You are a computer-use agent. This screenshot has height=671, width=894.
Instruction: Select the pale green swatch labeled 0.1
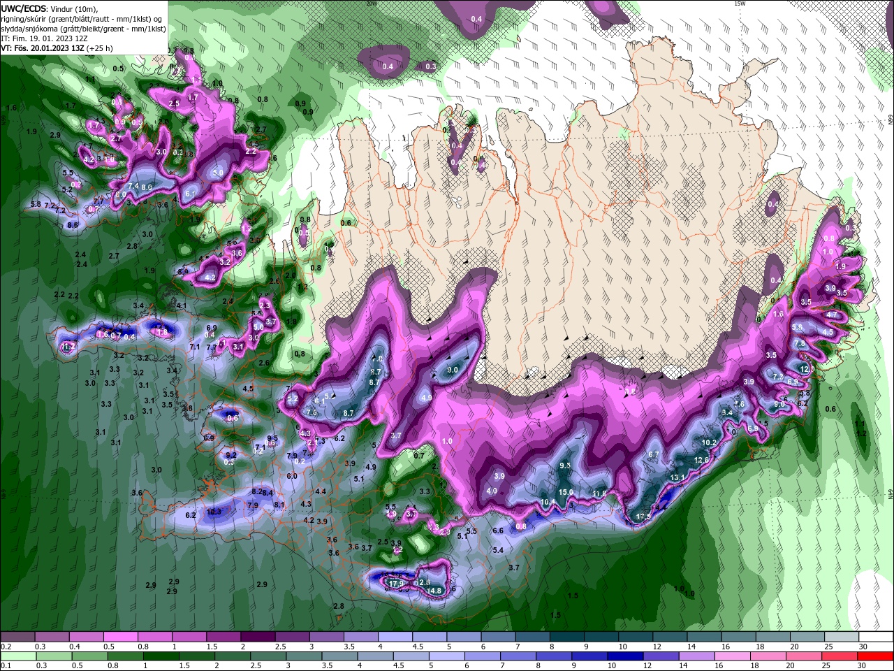17,656
